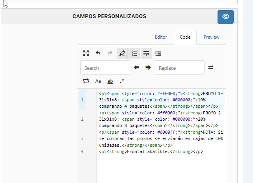Switch to the Editor tab
The width and height of the screenshot is (253, 183).
pyautogui.click(x=161, y=37)
